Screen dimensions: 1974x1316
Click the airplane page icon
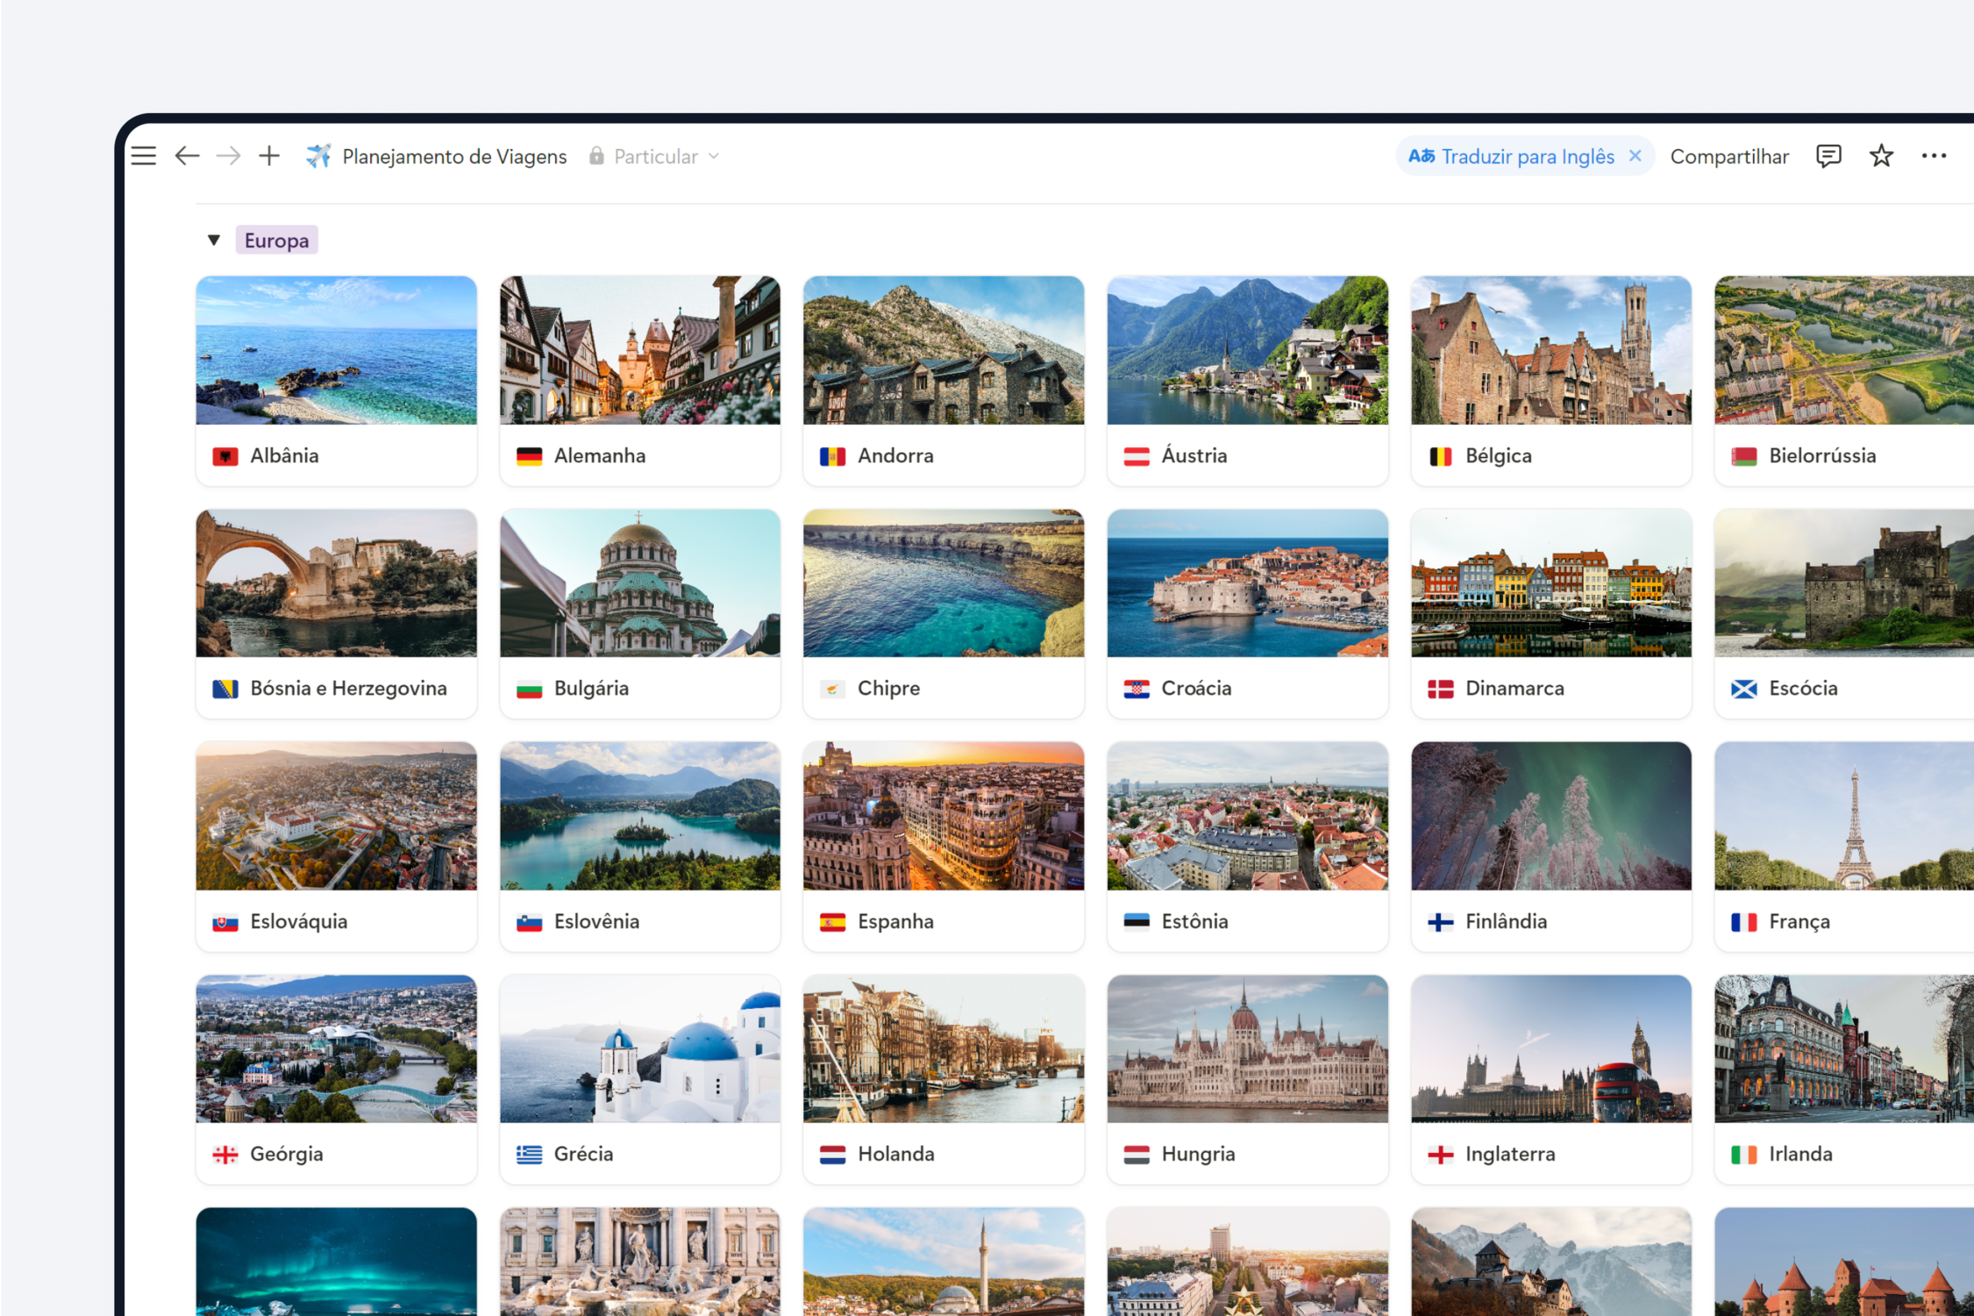point(319,155)
